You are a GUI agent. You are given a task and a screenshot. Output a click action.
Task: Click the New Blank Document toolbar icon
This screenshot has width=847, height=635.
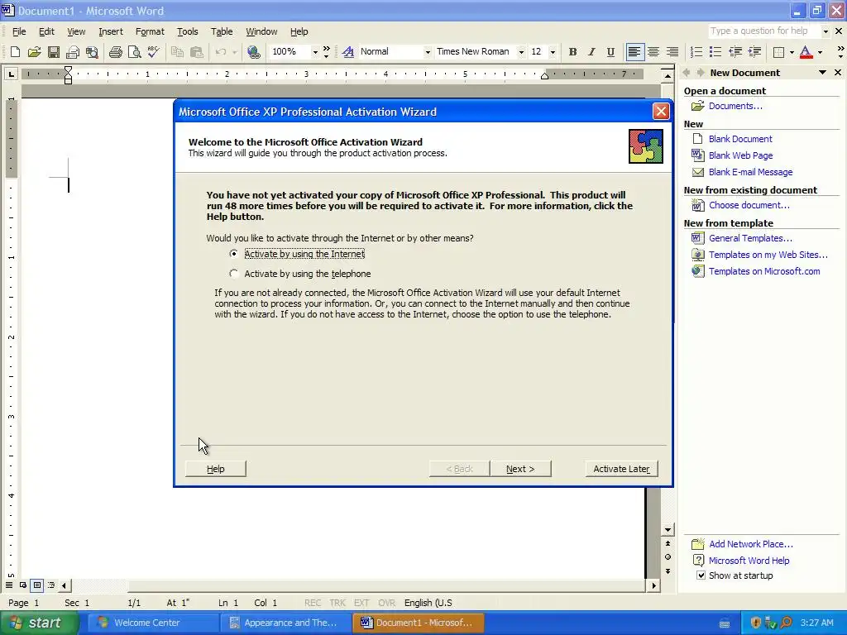15,52
